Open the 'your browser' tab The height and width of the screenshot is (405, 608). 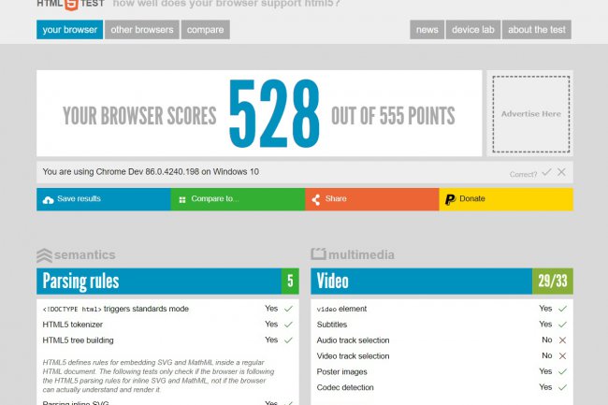pyautogui.click(x=70, y=30)
